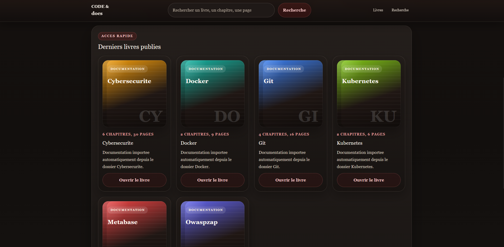This screenshot has height=247, width=504.
Task: Open the Git book with Ouvrir le livre
Action: [291, 180]
